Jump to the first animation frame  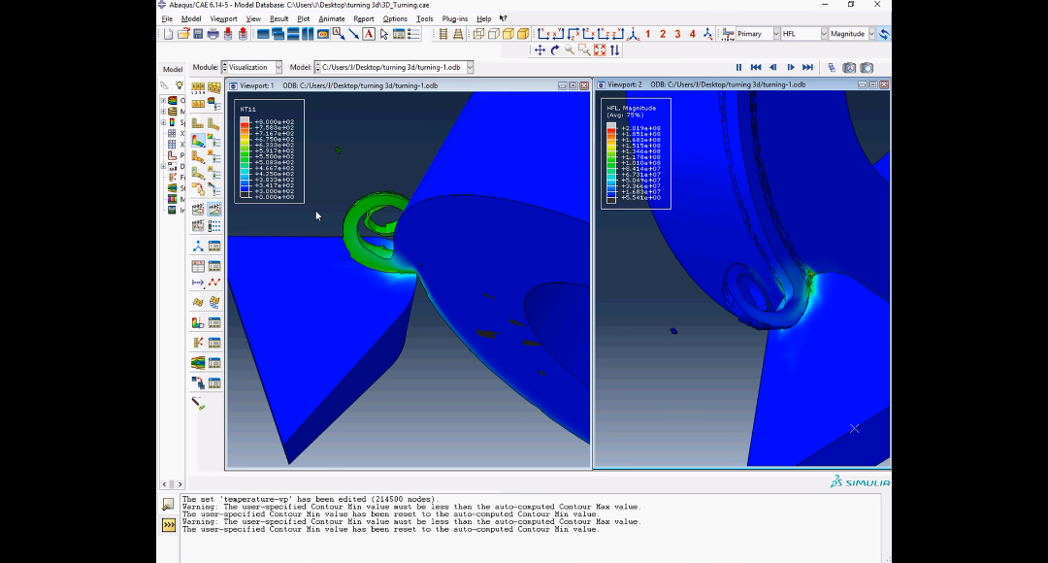pyautogui.click(x=756, y=68)
